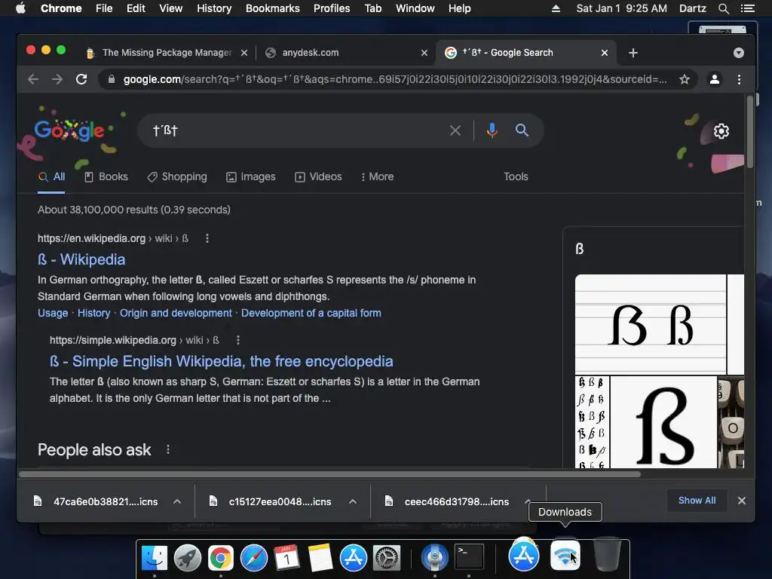Open Notes icon in the Dock
The height and width of the screenshot is (579, 772).
(320, 558)
